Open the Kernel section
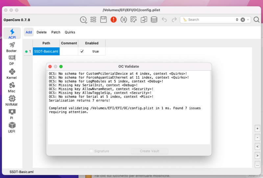The width and height of the screenshot is (263, 178). tap(12, 74)
